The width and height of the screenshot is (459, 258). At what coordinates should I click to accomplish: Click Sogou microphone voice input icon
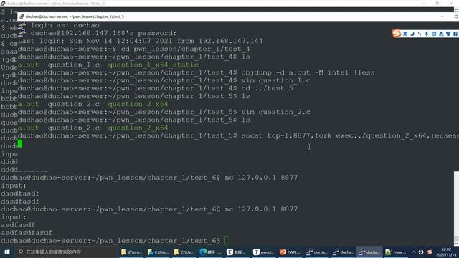click(427, 34)
